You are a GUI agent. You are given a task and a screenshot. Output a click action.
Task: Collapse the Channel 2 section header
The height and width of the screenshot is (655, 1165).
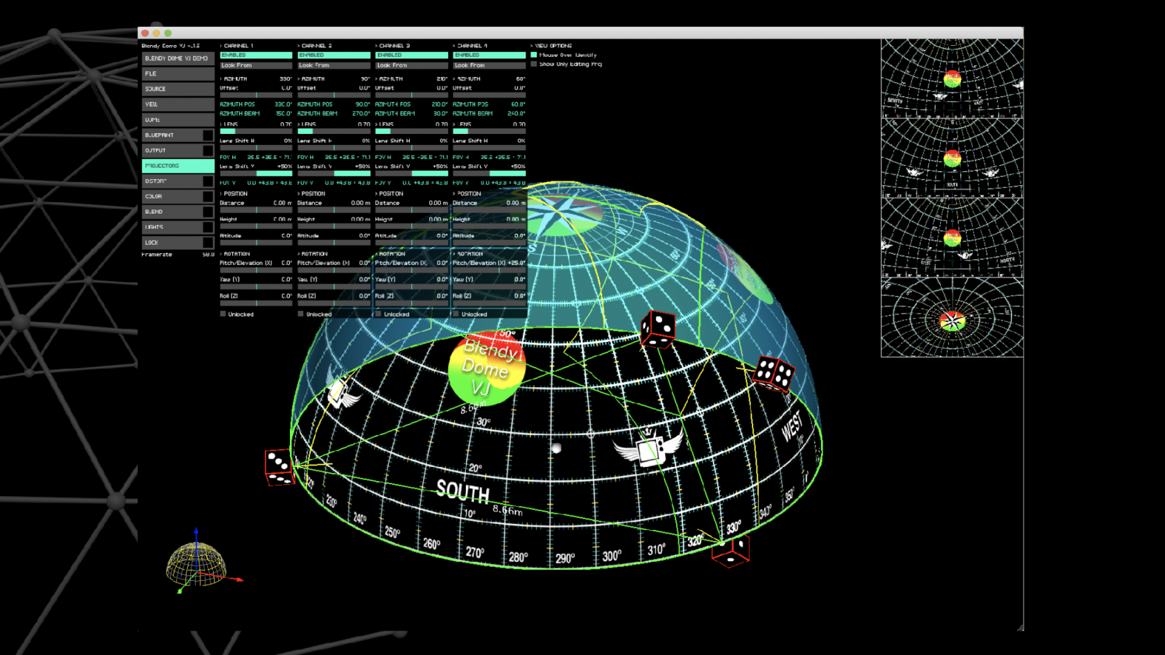[x=315, y=46]
